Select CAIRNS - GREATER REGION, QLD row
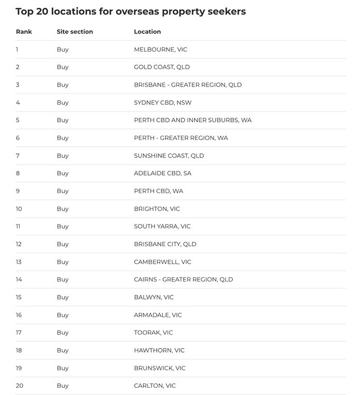The width and height of the screenshot is (361, 395). tap(180, 280)
